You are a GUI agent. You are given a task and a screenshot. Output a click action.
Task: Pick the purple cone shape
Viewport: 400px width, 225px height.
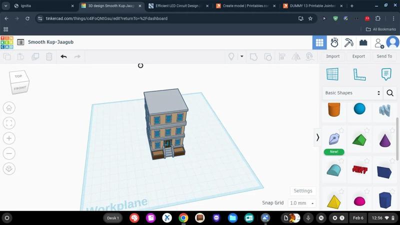coord(385,140)
